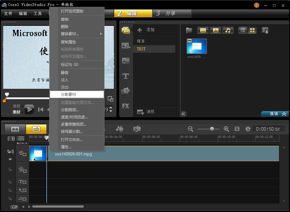
Task: Click the 浏览 browse button
Action: (146, 112)
